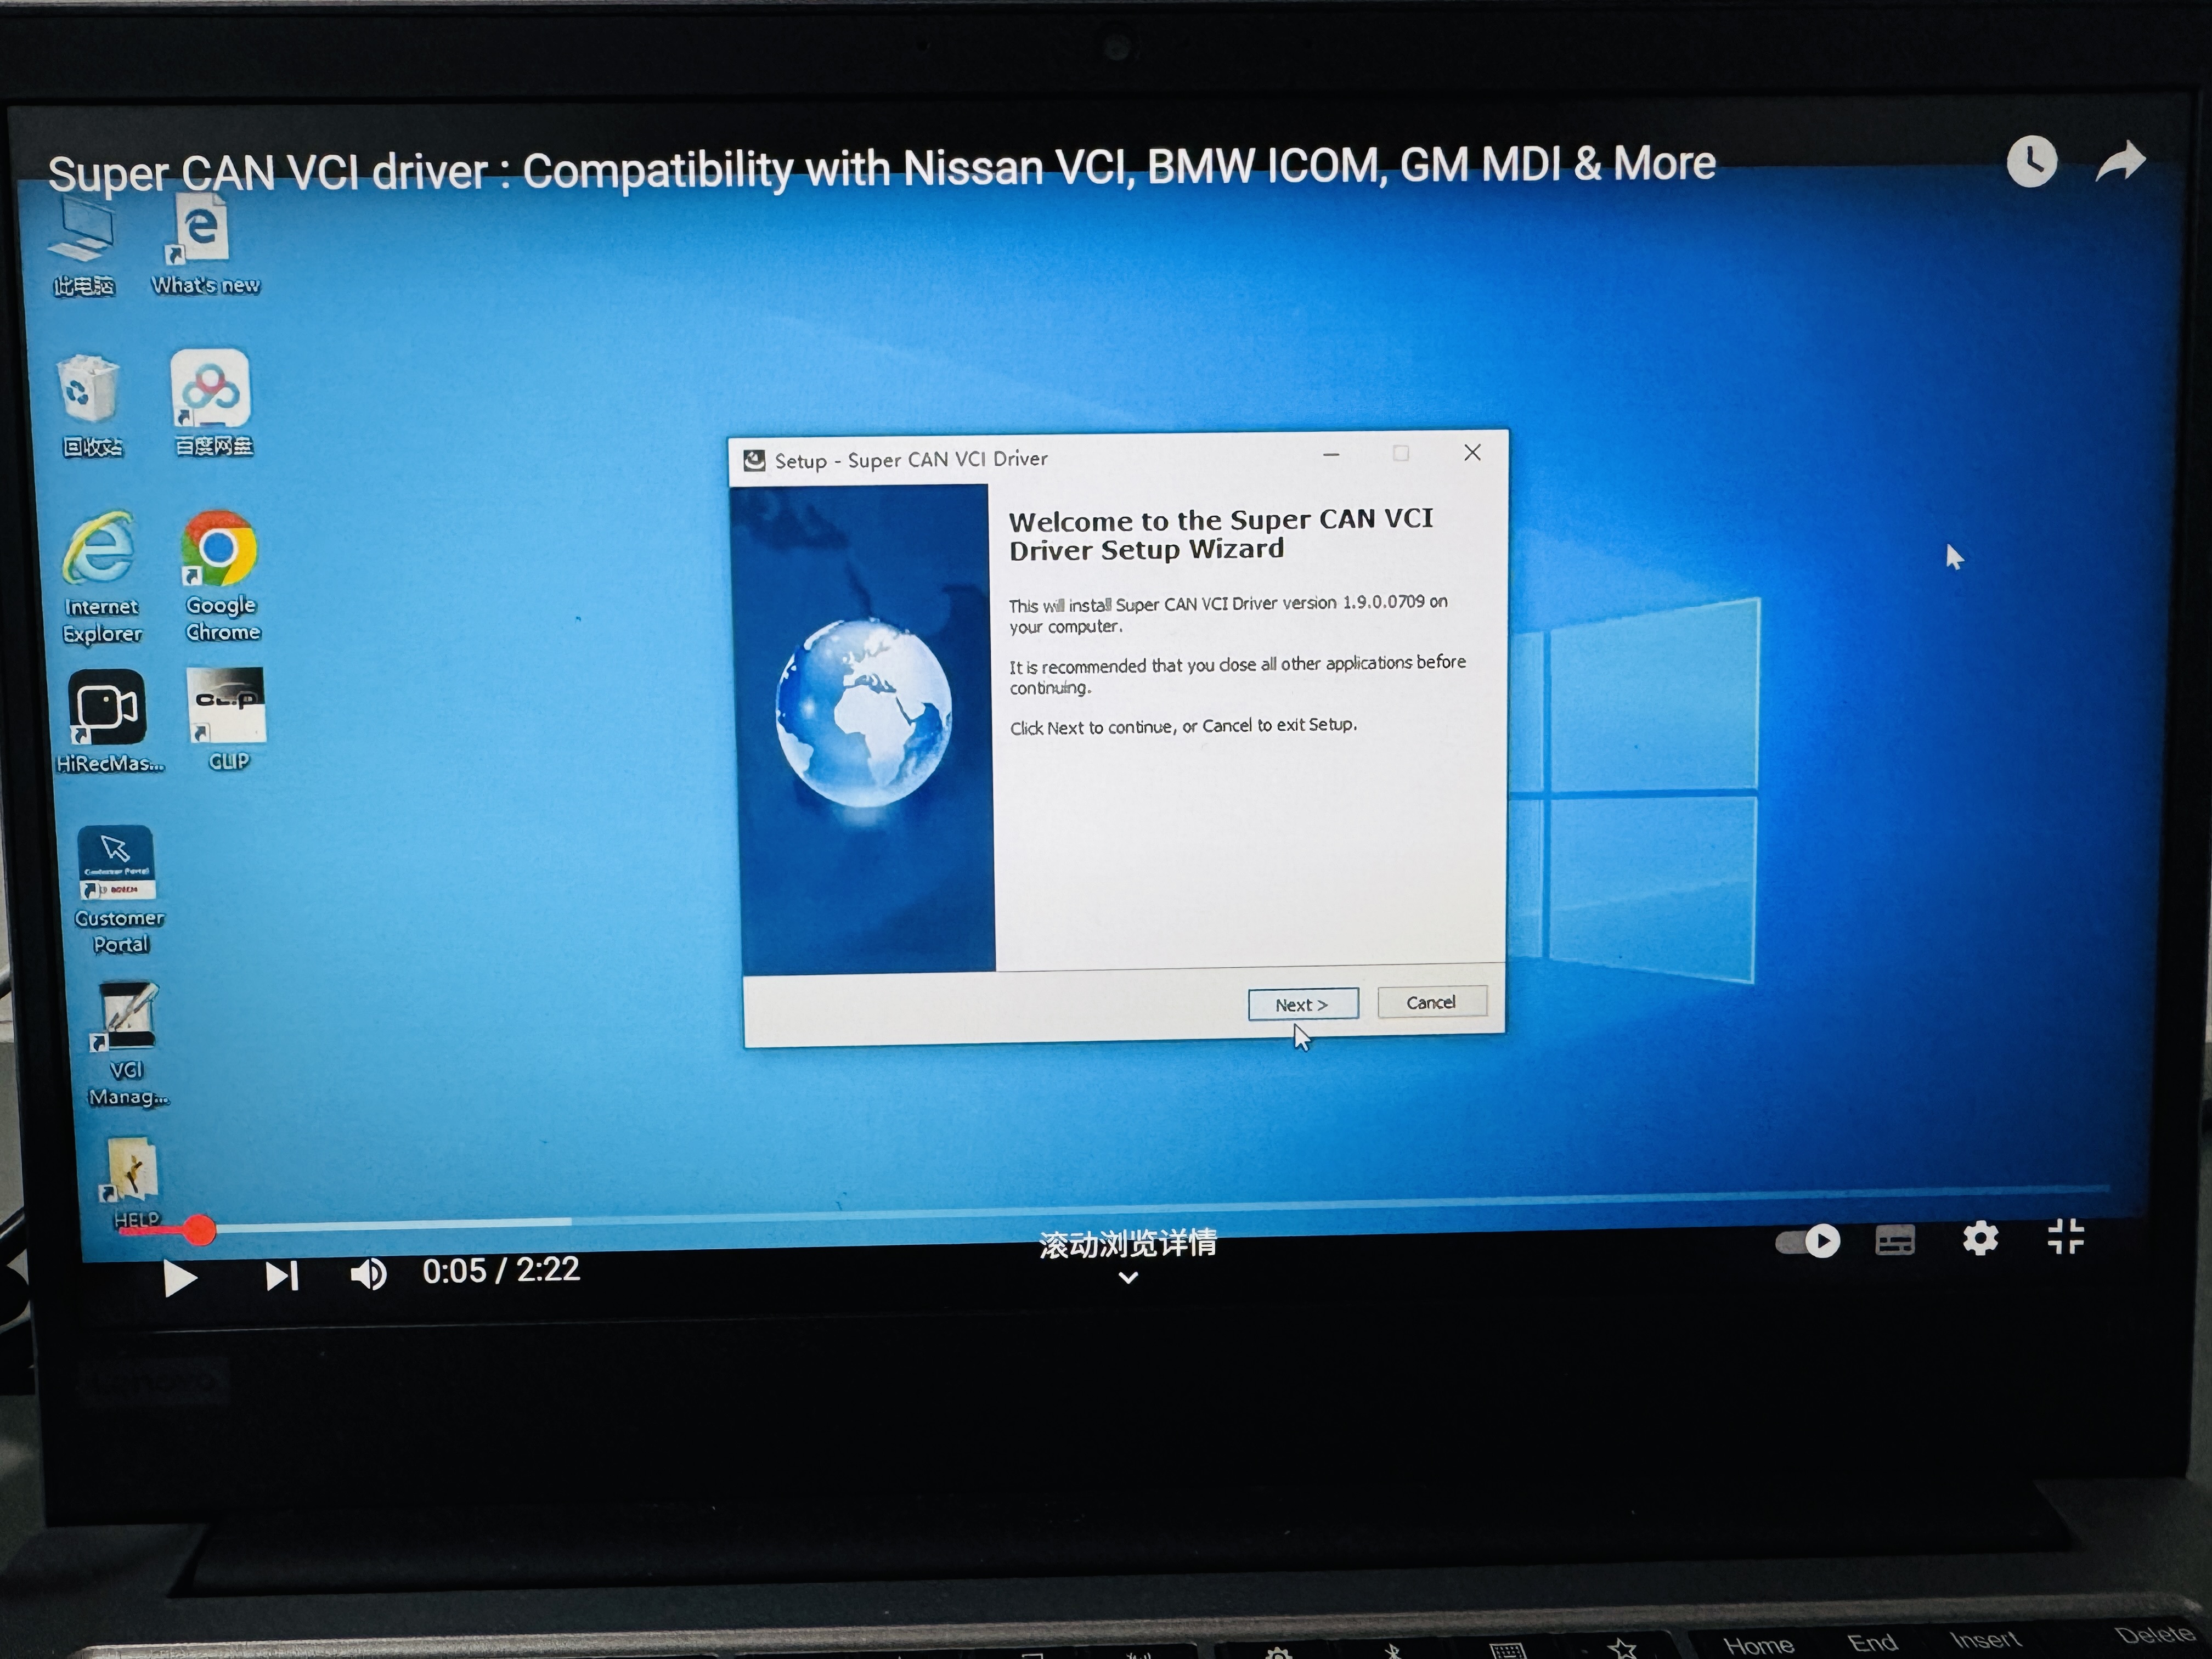Click the video title text

[x=881, y=169]
